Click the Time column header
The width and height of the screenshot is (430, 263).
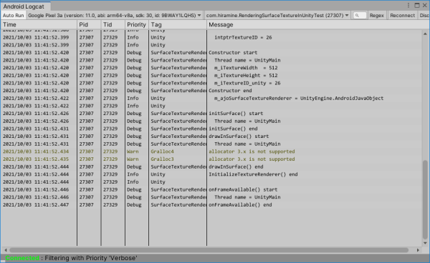(x=39, y=24)
